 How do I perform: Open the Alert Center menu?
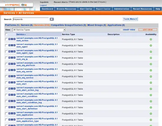[86, 9]
